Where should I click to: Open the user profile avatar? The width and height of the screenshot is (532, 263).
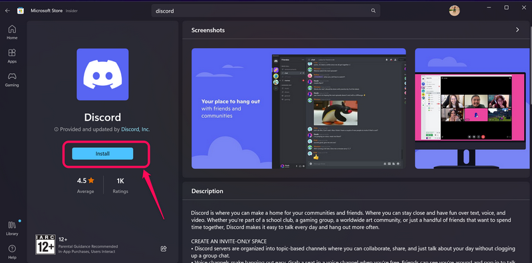pyautogui.click(x=454, y=11)
